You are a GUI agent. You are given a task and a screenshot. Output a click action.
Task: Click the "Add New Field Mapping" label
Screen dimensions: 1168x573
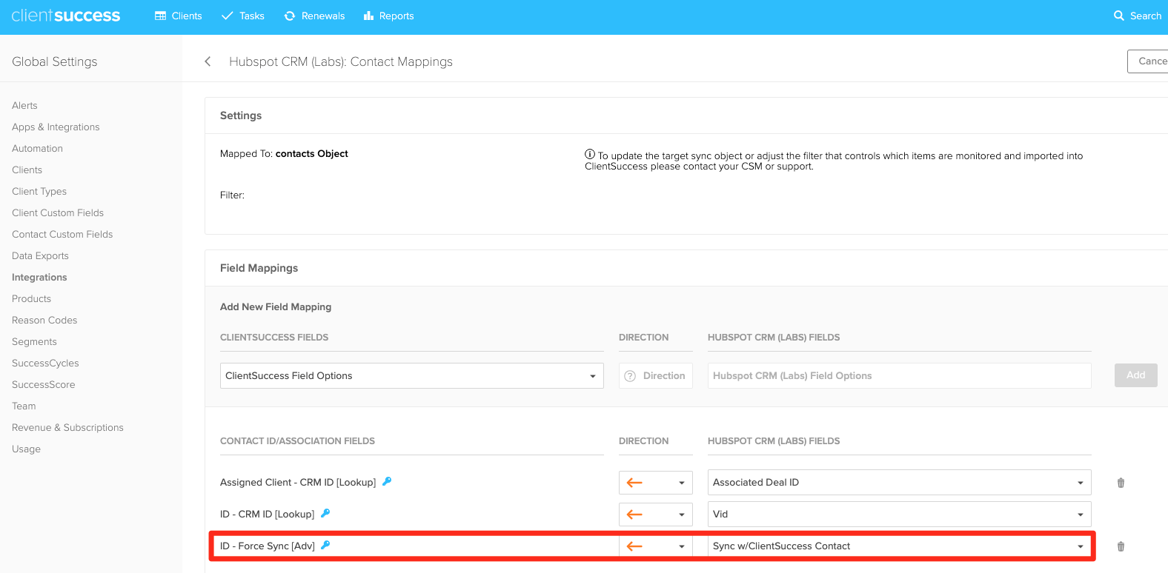[x=276, y=306]
